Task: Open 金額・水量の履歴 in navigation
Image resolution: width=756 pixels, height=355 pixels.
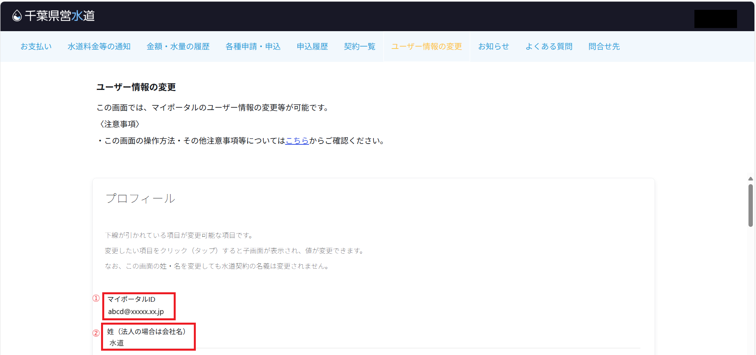Action: 178,47
